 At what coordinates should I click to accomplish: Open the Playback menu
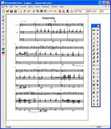point(46,7)
